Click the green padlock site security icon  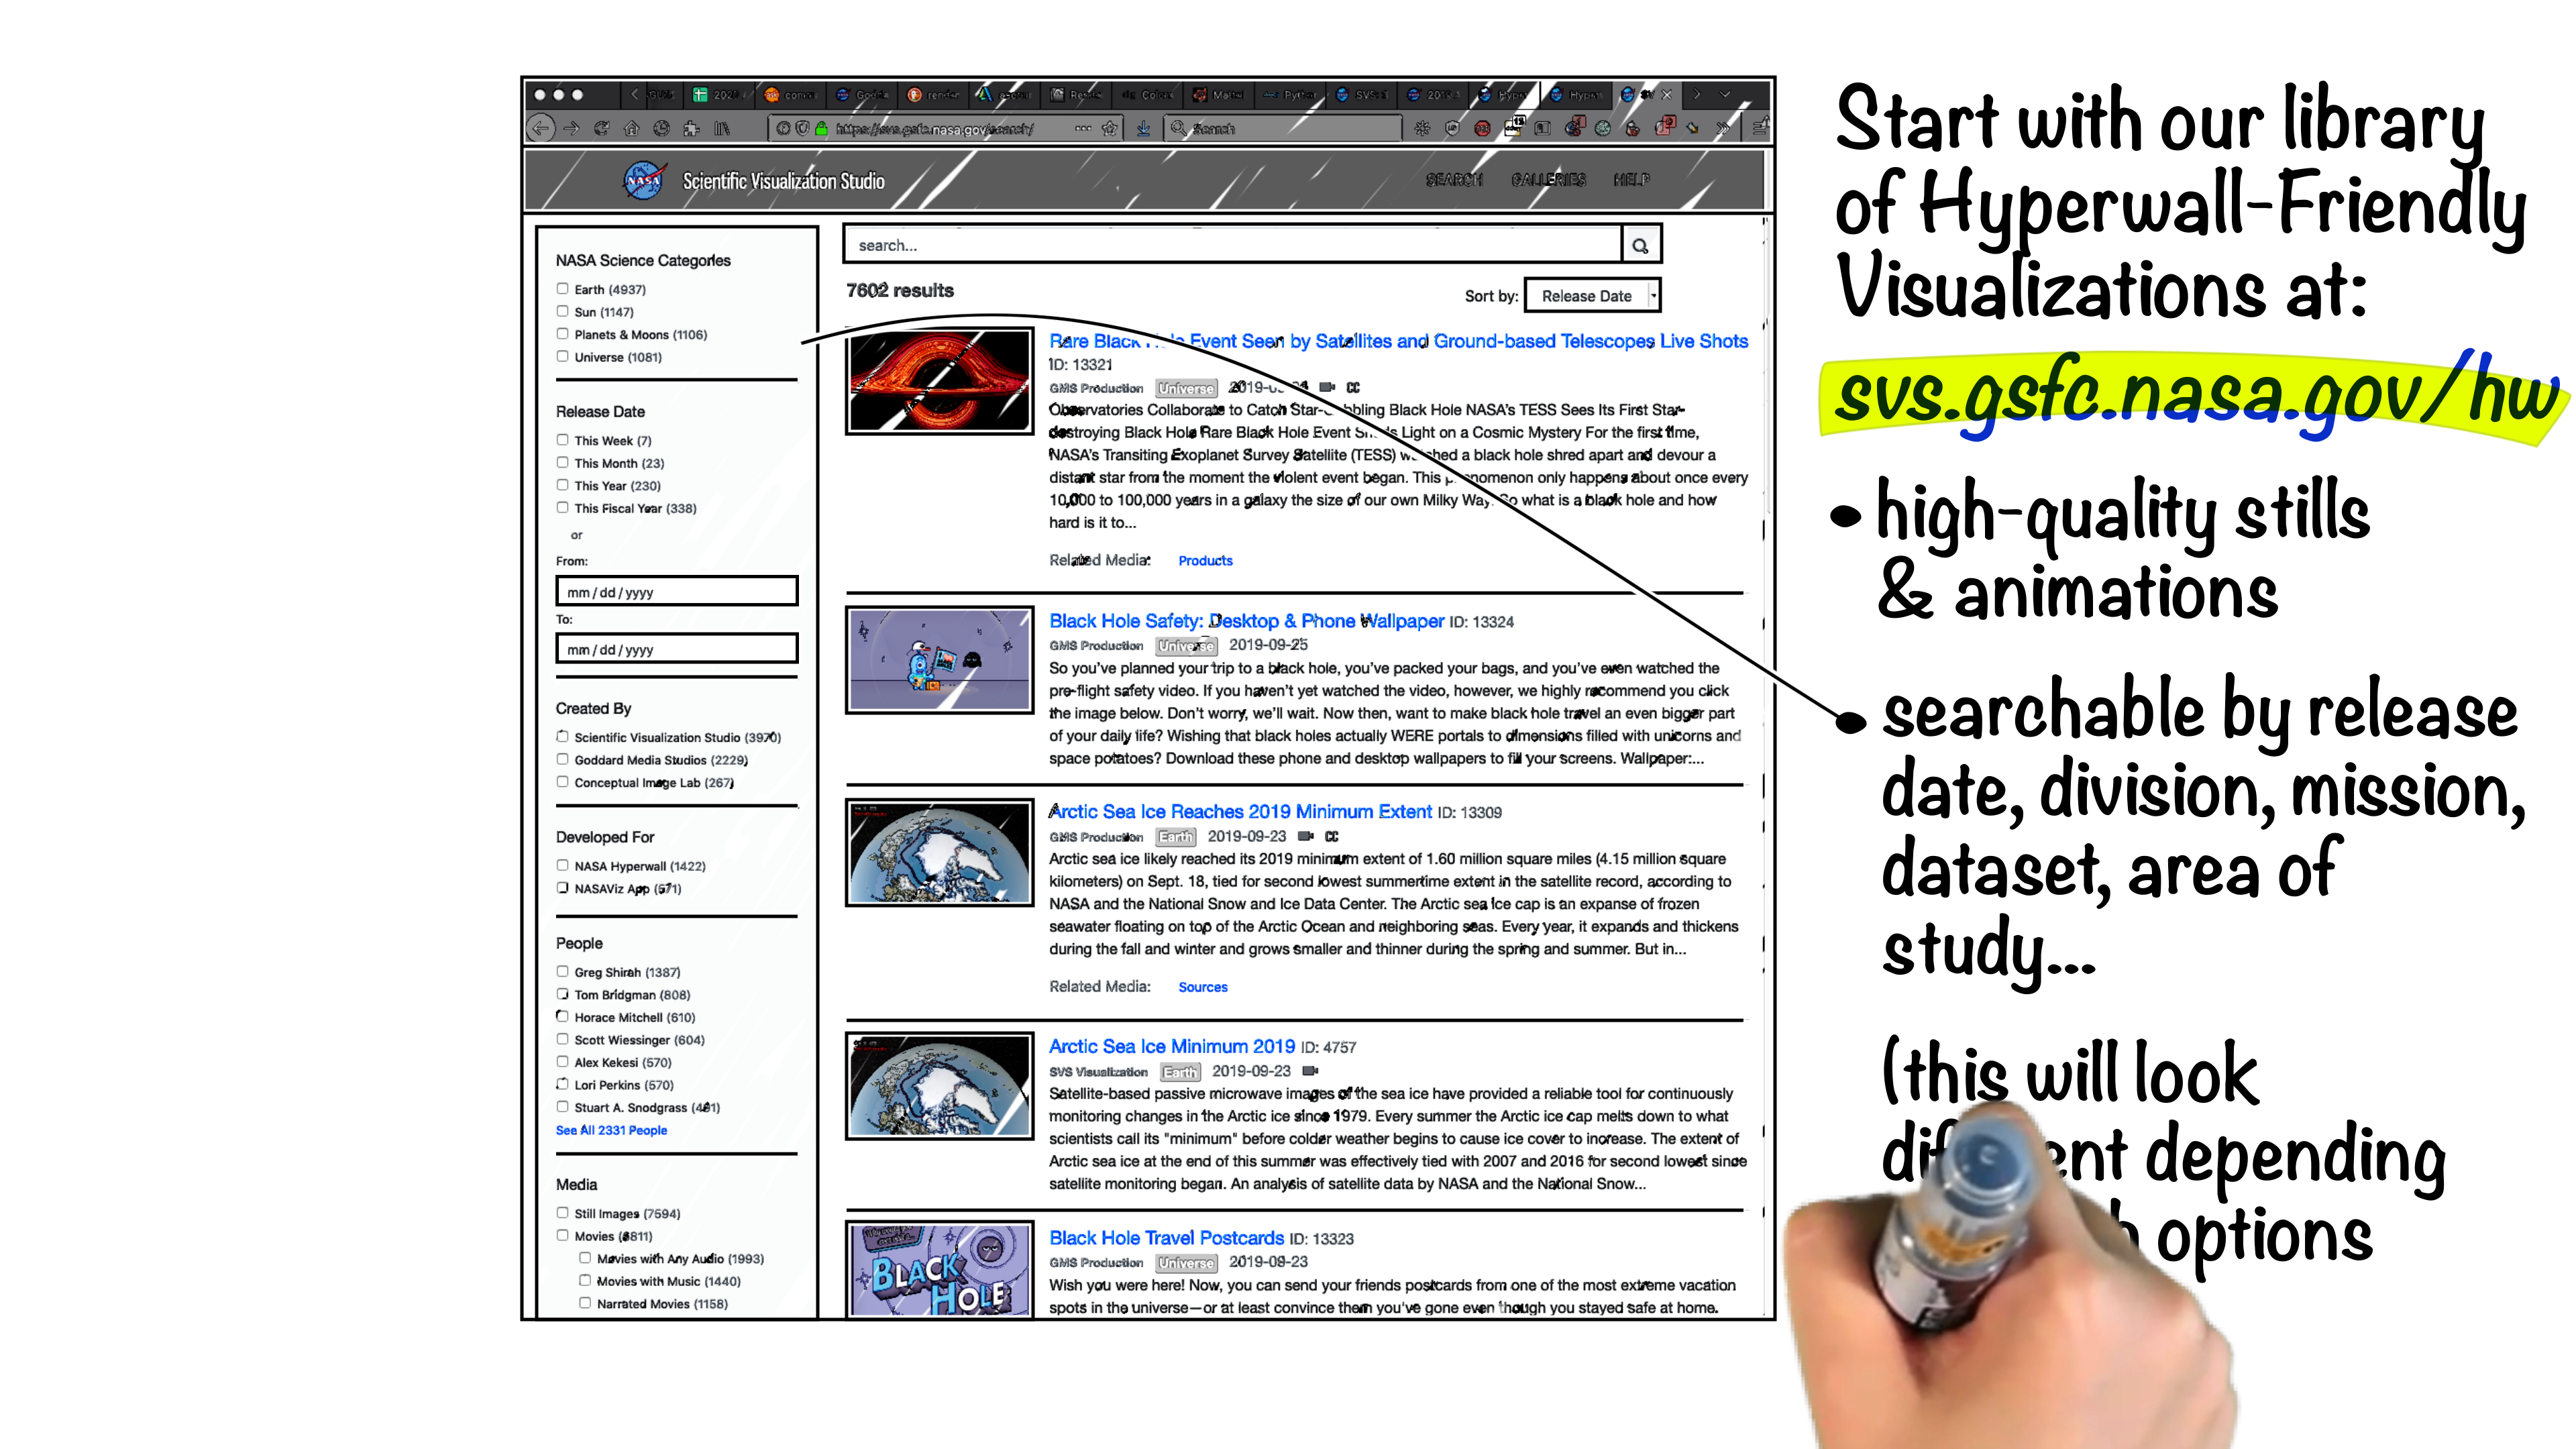tap(821, 128)
